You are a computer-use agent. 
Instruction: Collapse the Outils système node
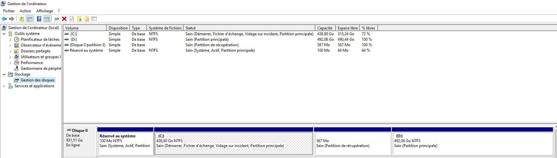[x=4, y=34]
